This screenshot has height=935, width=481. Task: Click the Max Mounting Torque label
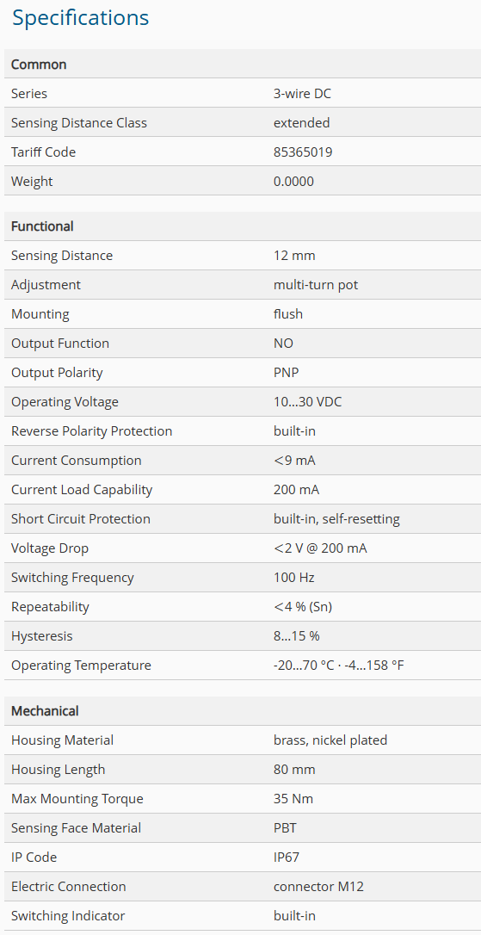(77, 799)
